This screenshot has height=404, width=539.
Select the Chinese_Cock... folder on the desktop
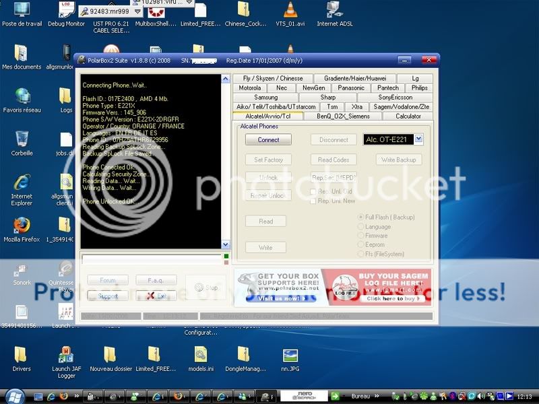tap(245, 13)
